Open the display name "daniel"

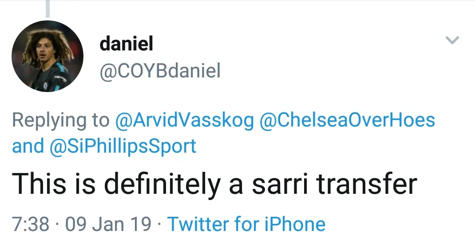point(127,43)
